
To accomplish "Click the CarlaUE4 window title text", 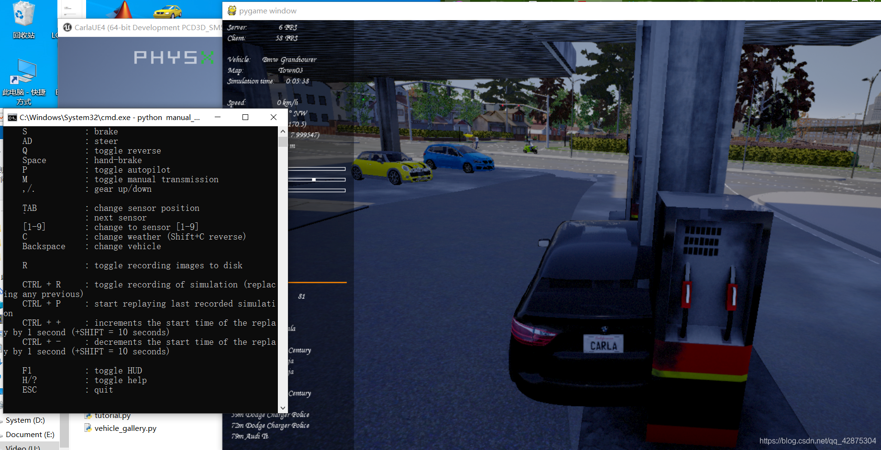I will click(x=148, y=27).
